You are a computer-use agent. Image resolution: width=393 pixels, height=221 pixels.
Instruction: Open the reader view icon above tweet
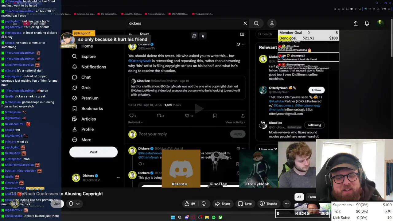pyautogui.click(x=242, y=34)
